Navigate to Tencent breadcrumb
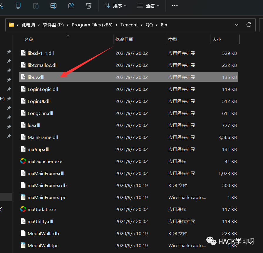Viewport: 263px width, 253px height. coord(129,25)
